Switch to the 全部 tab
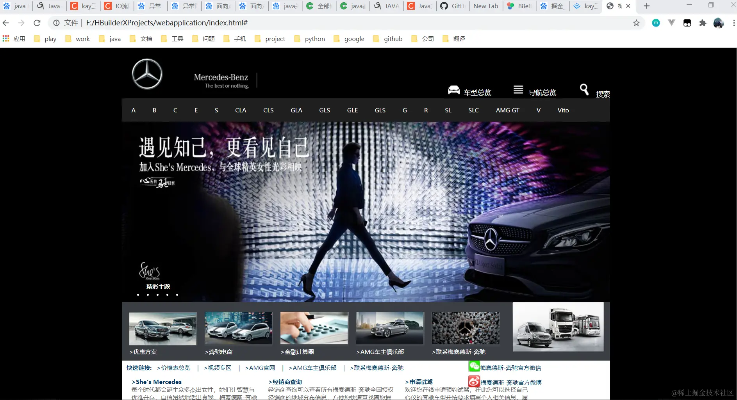737x400 pixels. click(319, 6)
